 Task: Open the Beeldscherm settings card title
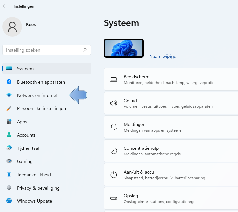(137, 77)
